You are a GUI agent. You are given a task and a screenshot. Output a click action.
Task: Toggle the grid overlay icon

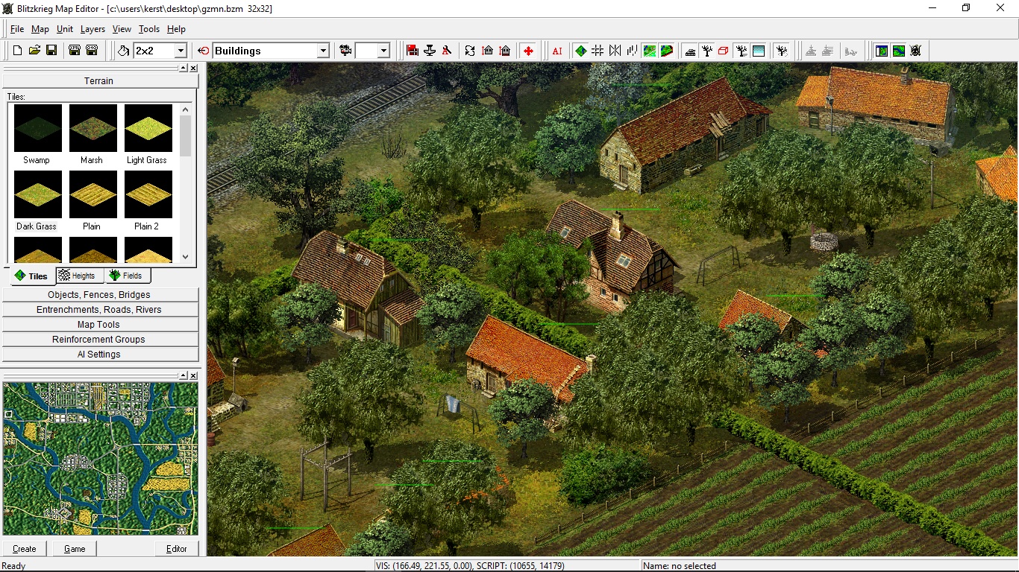point(598,51)
